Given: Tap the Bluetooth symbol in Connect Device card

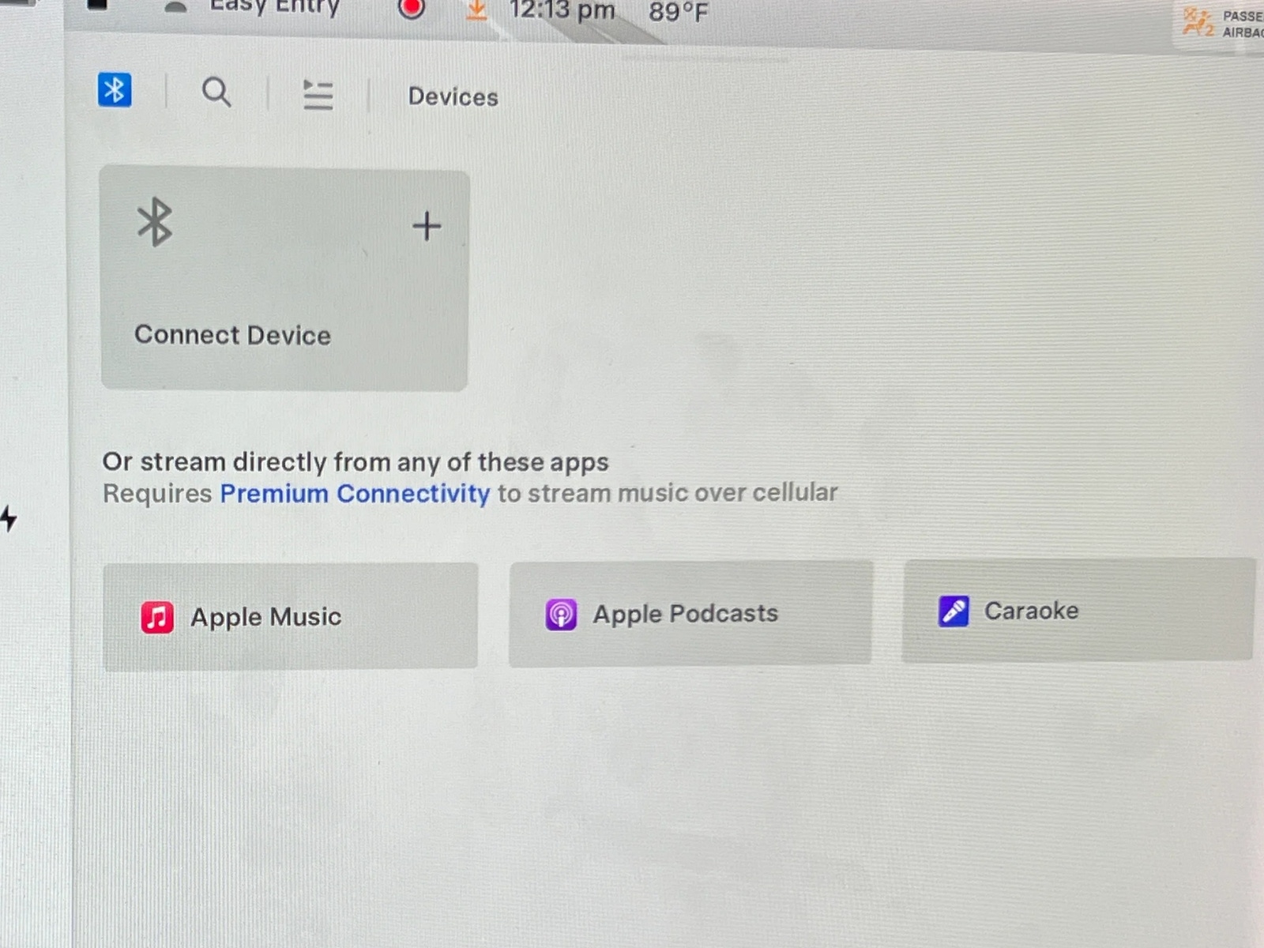Looking at the screenshot, I should click(x=154, y=222).
